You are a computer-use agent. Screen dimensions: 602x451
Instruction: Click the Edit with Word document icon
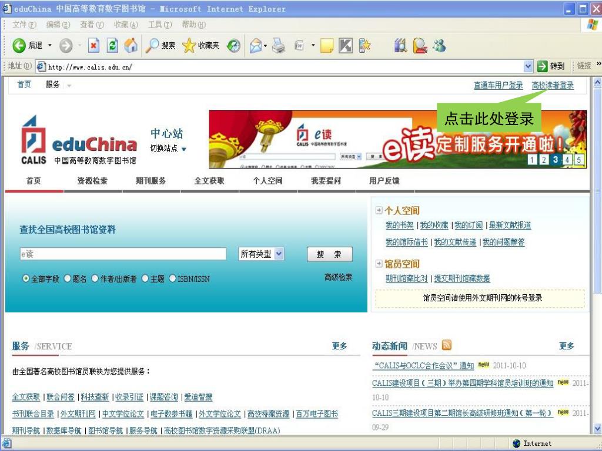click(x=299, y=46)
